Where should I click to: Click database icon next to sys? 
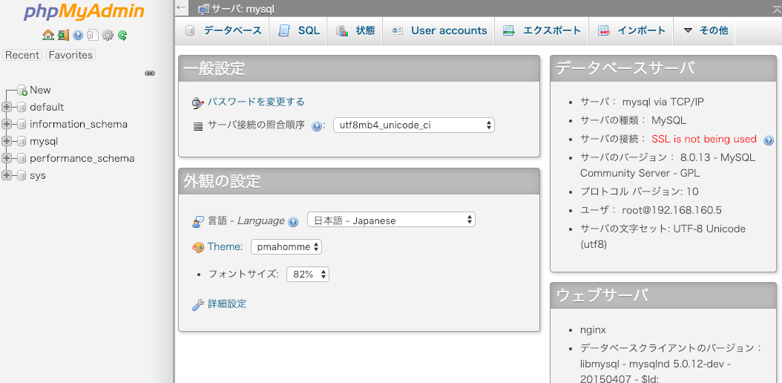click(22, 175)
